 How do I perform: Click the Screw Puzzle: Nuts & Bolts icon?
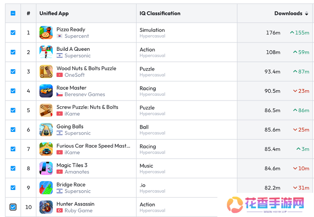pos(46,110)
